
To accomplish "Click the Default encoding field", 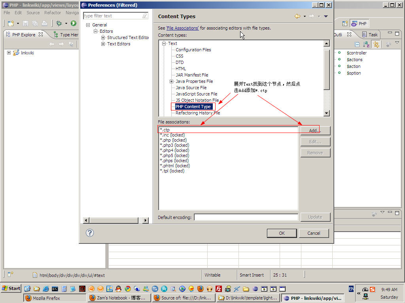I will point(246,217).
